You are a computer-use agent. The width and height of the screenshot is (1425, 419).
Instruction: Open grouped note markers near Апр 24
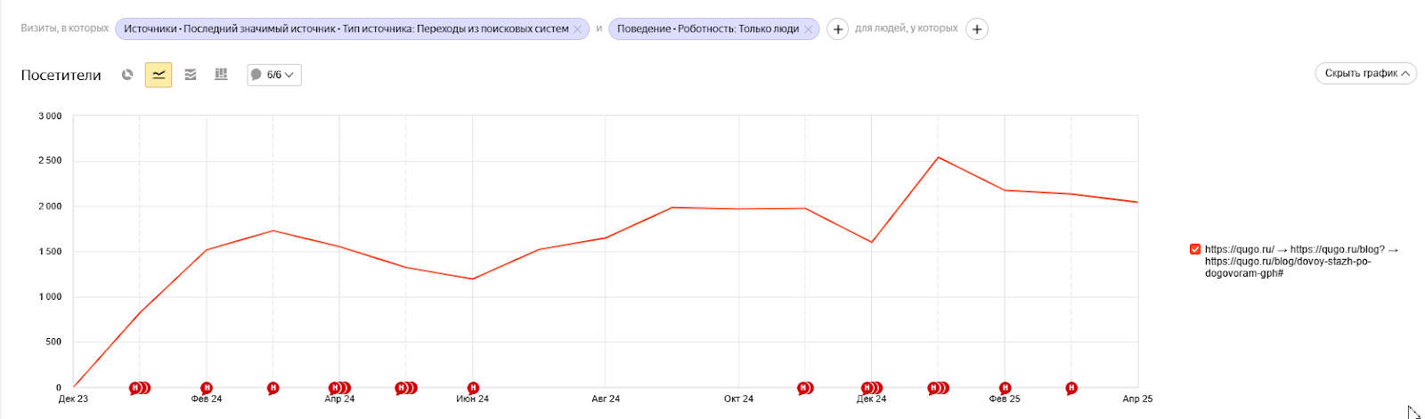(339, 388)
